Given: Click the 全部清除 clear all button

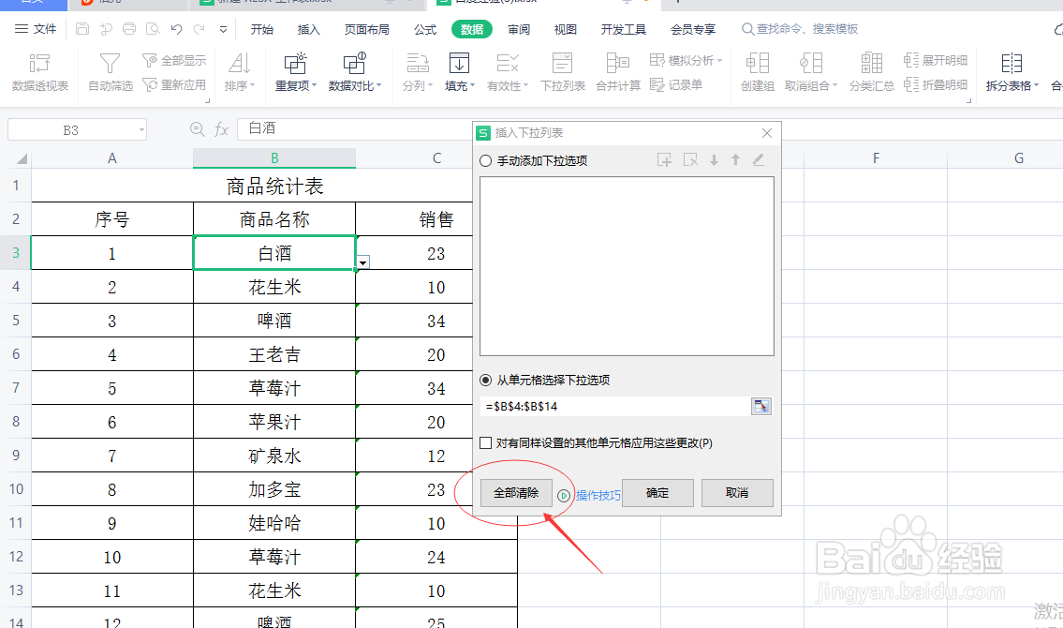Looking at the screenshot, I should 515,492.
